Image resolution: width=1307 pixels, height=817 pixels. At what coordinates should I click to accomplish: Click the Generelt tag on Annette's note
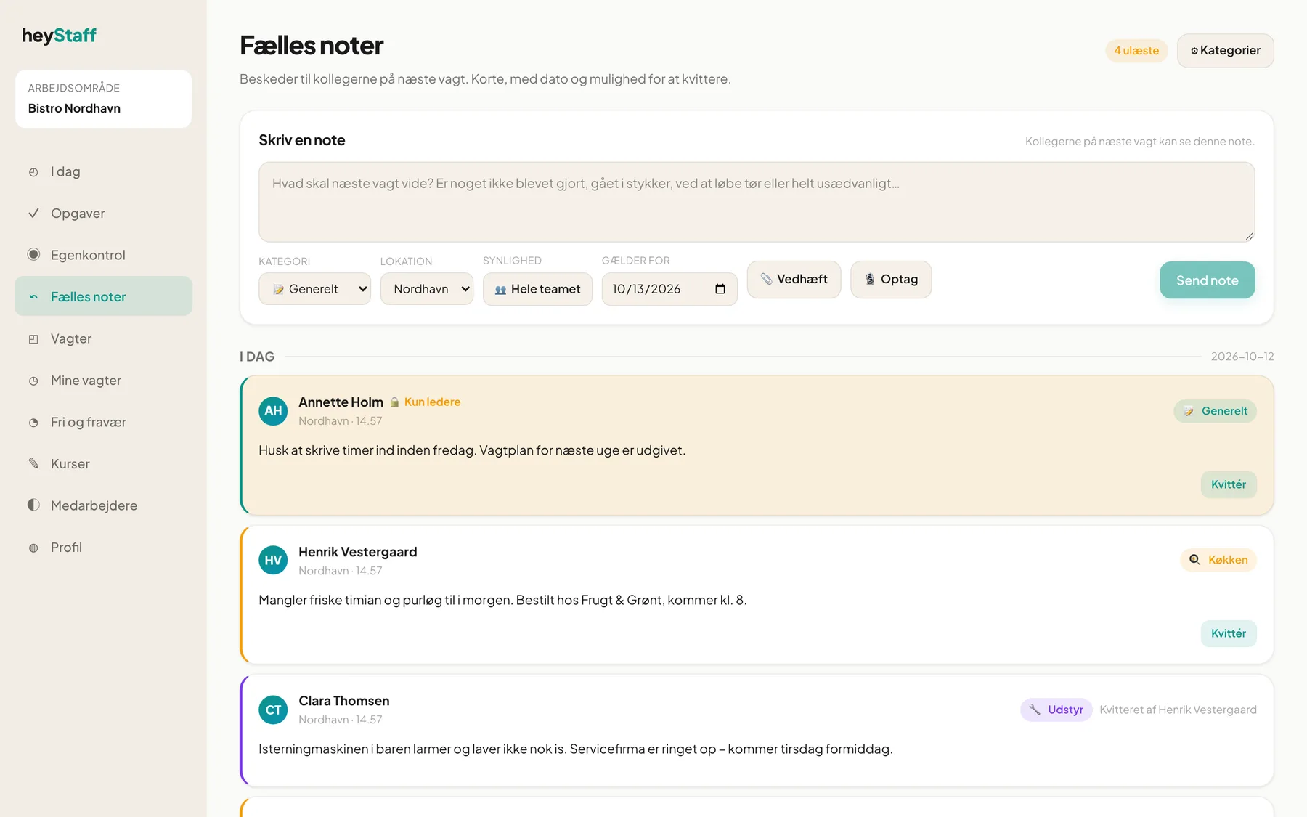click(x=1215, y=411)
